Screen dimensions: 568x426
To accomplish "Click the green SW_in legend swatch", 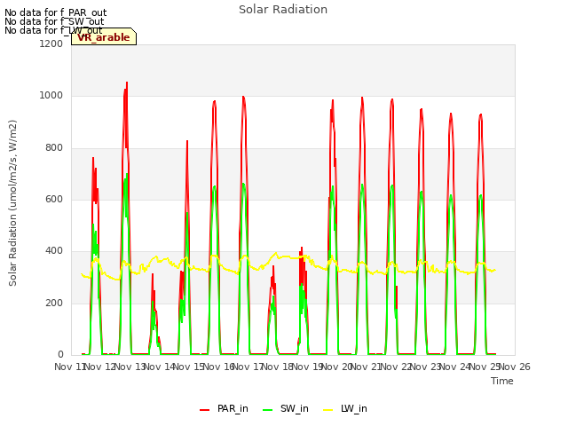I will pos(267,410).
